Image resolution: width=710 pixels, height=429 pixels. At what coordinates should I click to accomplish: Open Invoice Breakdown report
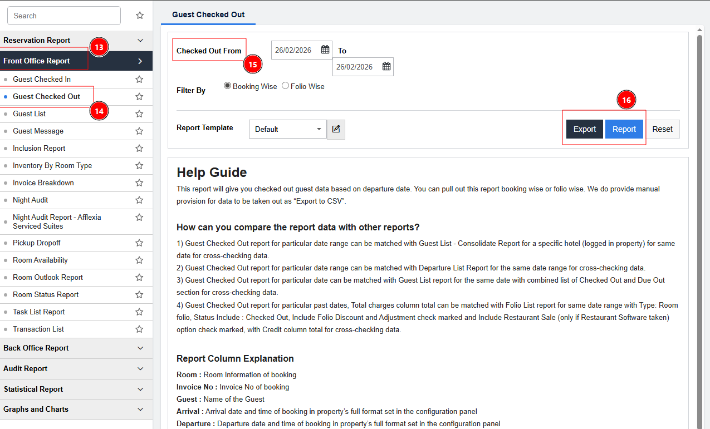click(43, 183)
